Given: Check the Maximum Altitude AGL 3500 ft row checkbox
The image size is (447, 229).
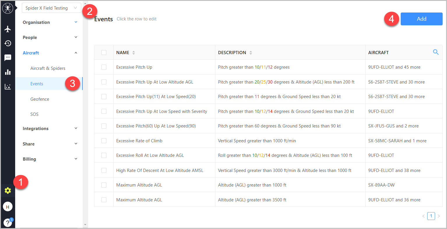Looking at the screenshot, I should tap(104, 200).
